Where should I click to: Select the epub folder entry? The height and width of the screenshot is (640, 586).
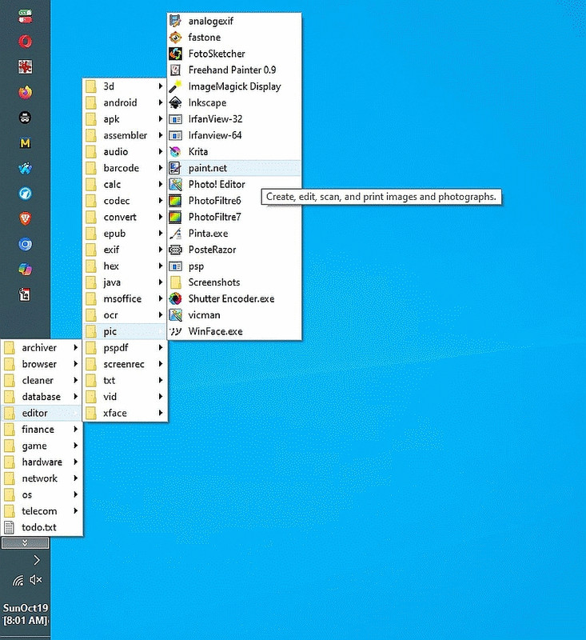pos(125,233)
